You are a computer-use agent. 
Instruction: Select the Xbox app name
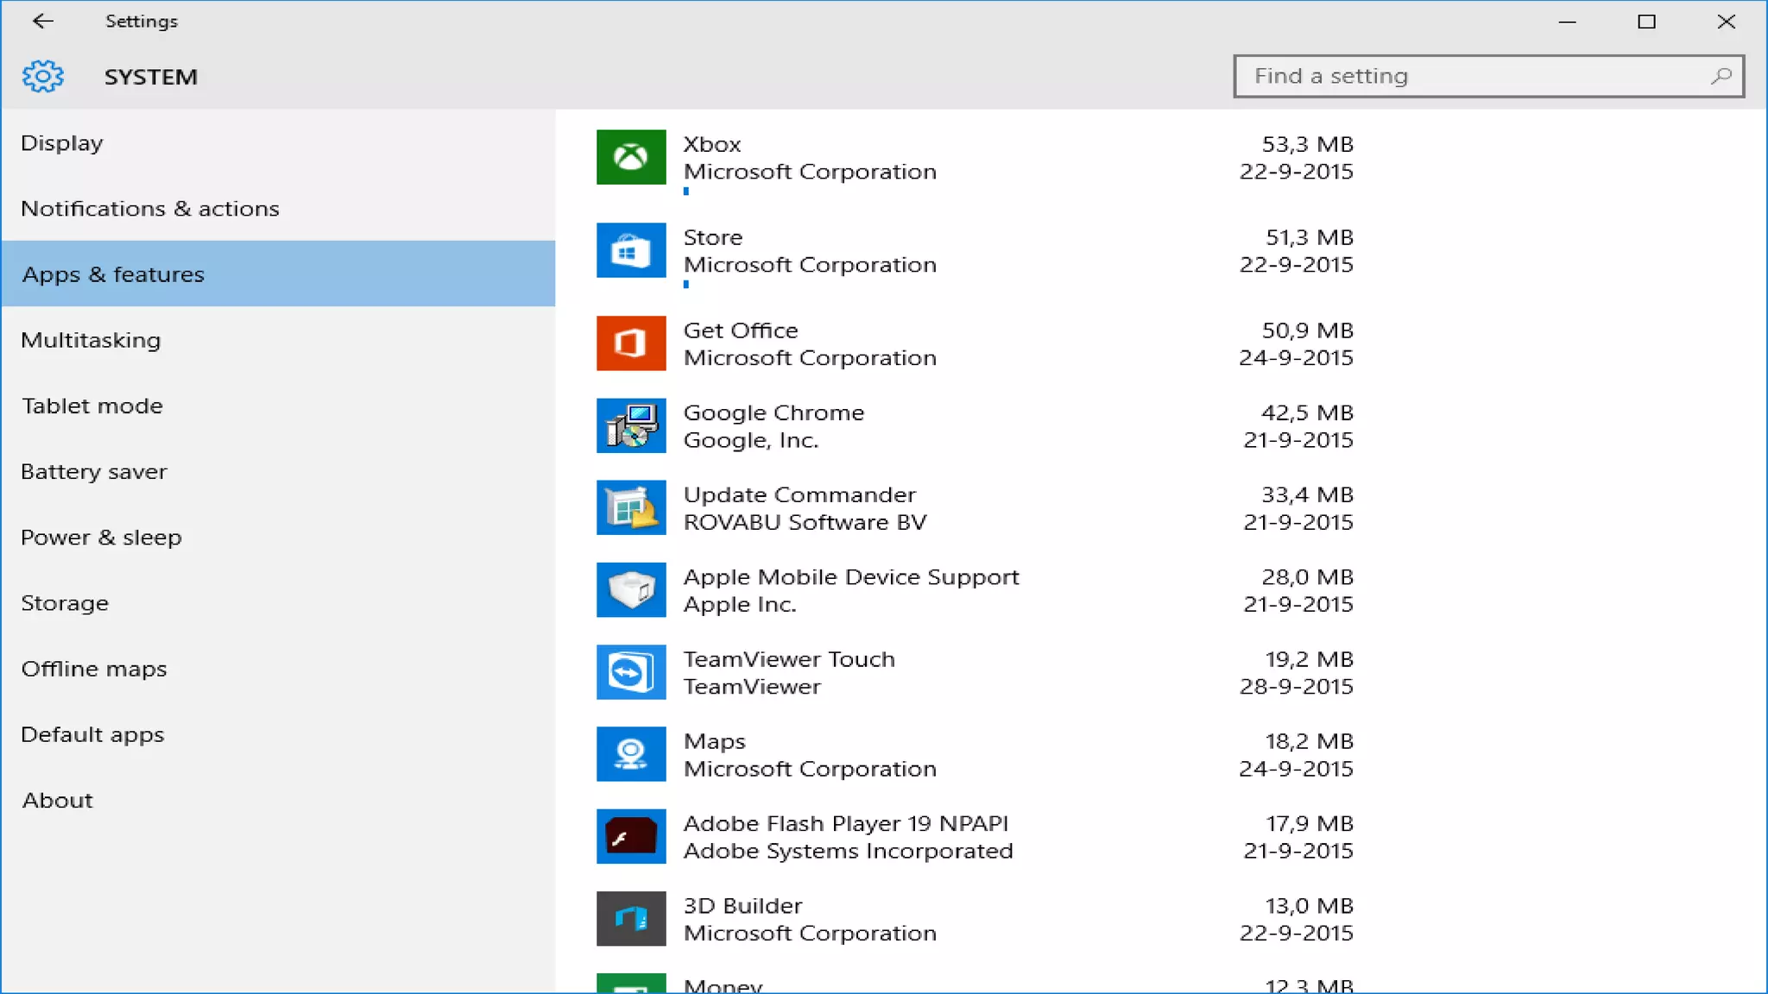(x=712, y=144)
